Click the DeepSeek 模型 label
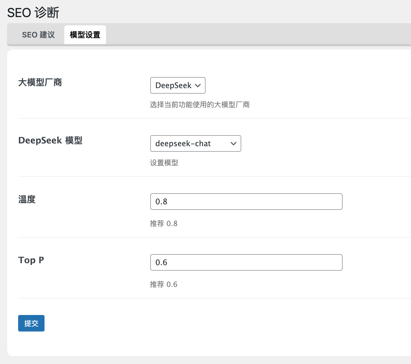This screenshot has height=364, width=411. click(x=50, y=140)
